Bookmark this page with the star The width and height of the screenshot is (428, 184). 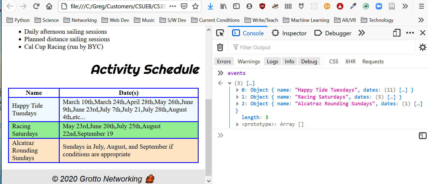click(195, 6)
